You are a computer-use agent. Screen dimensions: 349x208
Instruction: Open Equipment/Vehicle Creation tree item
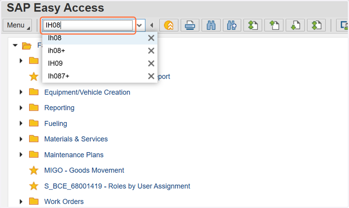(87, 92)
